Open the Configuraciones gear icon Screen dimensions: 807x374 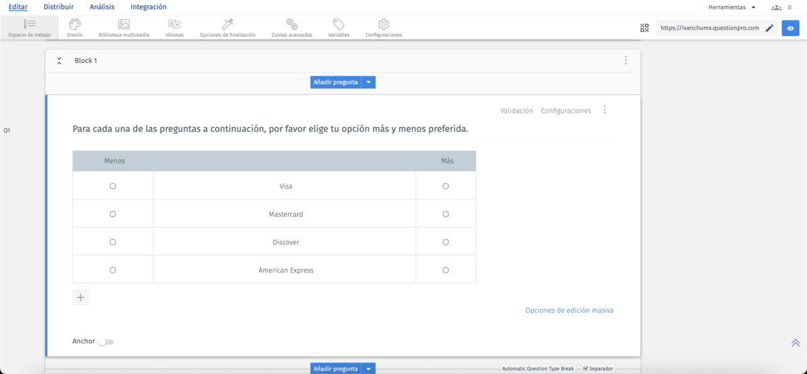(383, 24)
